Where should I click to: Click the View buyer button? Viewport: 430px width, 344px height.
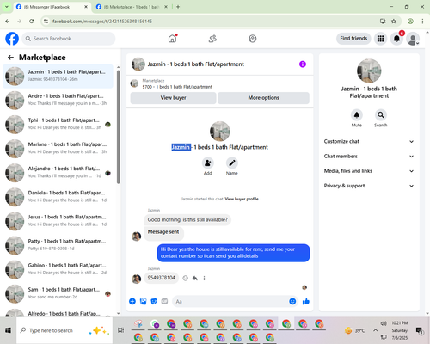click(173, 98)
